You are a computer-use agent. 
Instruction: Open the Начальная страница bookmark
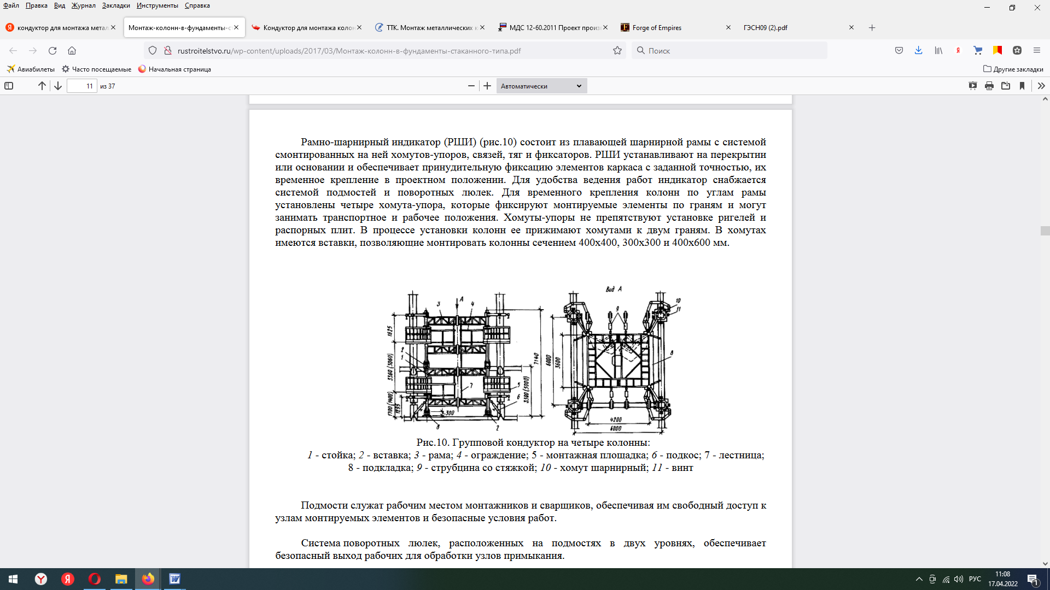174,69
